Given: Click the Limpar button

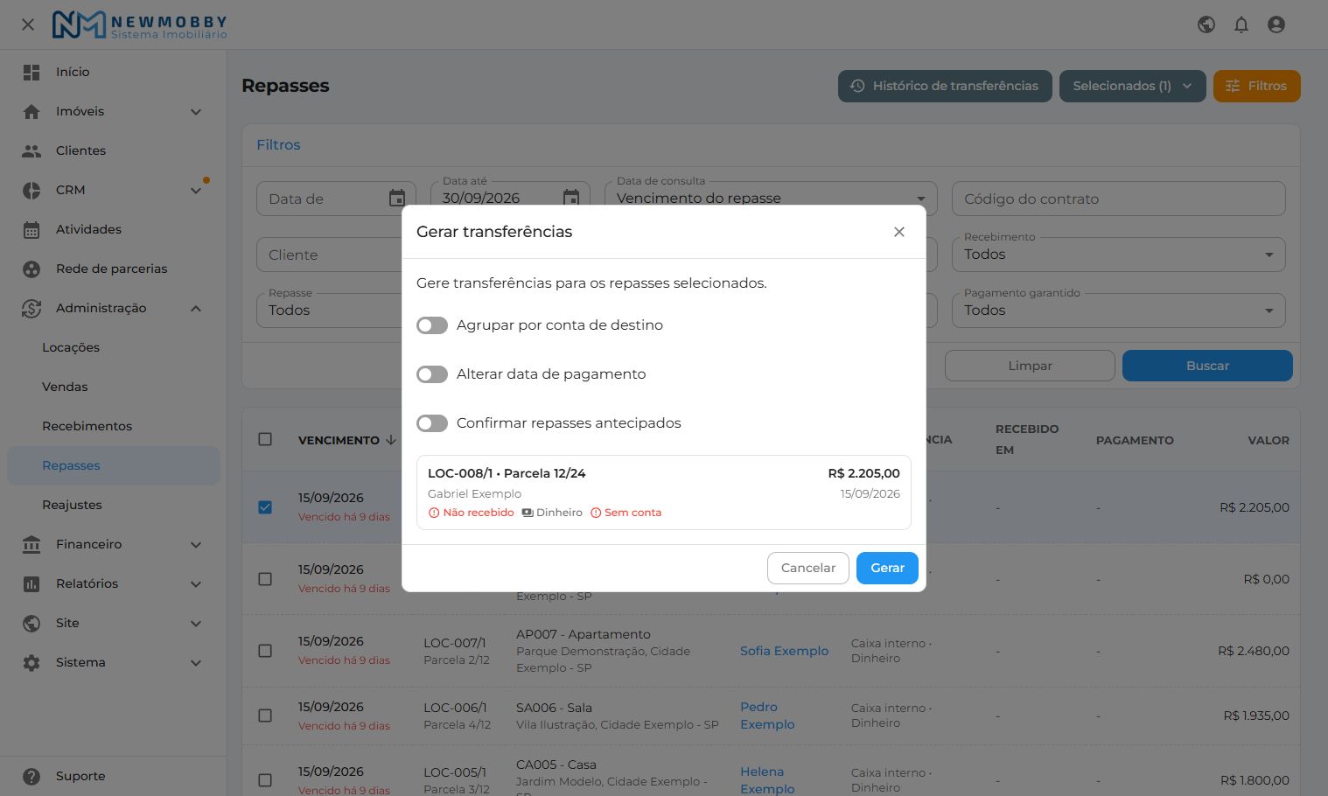Looking at the screenshot, I should [1030, 366].
